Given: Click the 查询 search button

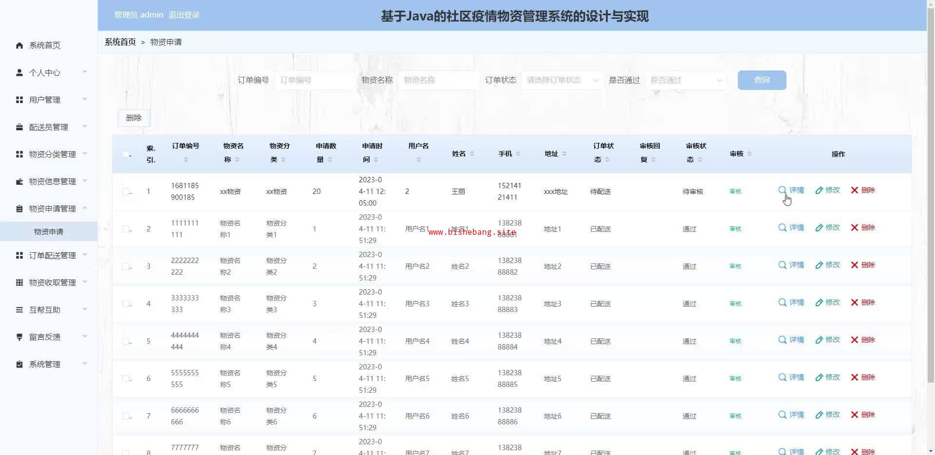Looking at the screenshot, I should tap(762, 80).
